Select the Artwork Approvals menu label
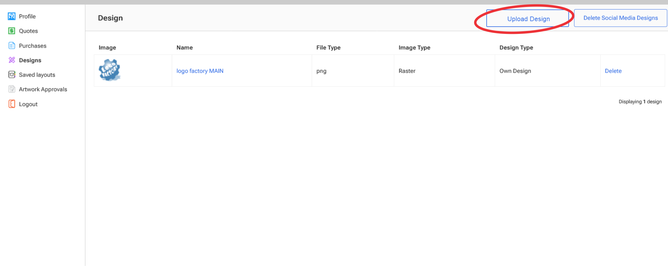The width and height of the screenshot is (668, 266). click(43, 89)
